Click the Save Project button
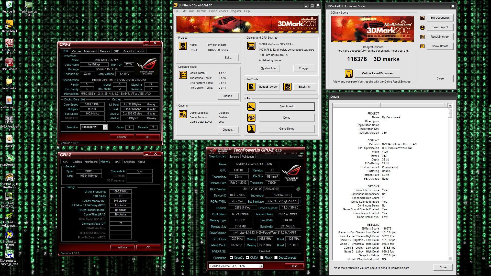 click(440, 27)
